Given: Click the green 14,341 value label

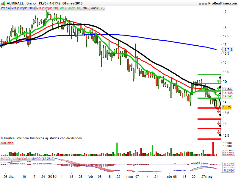Looking at the screenshot, I should click(x=228, y=96).
